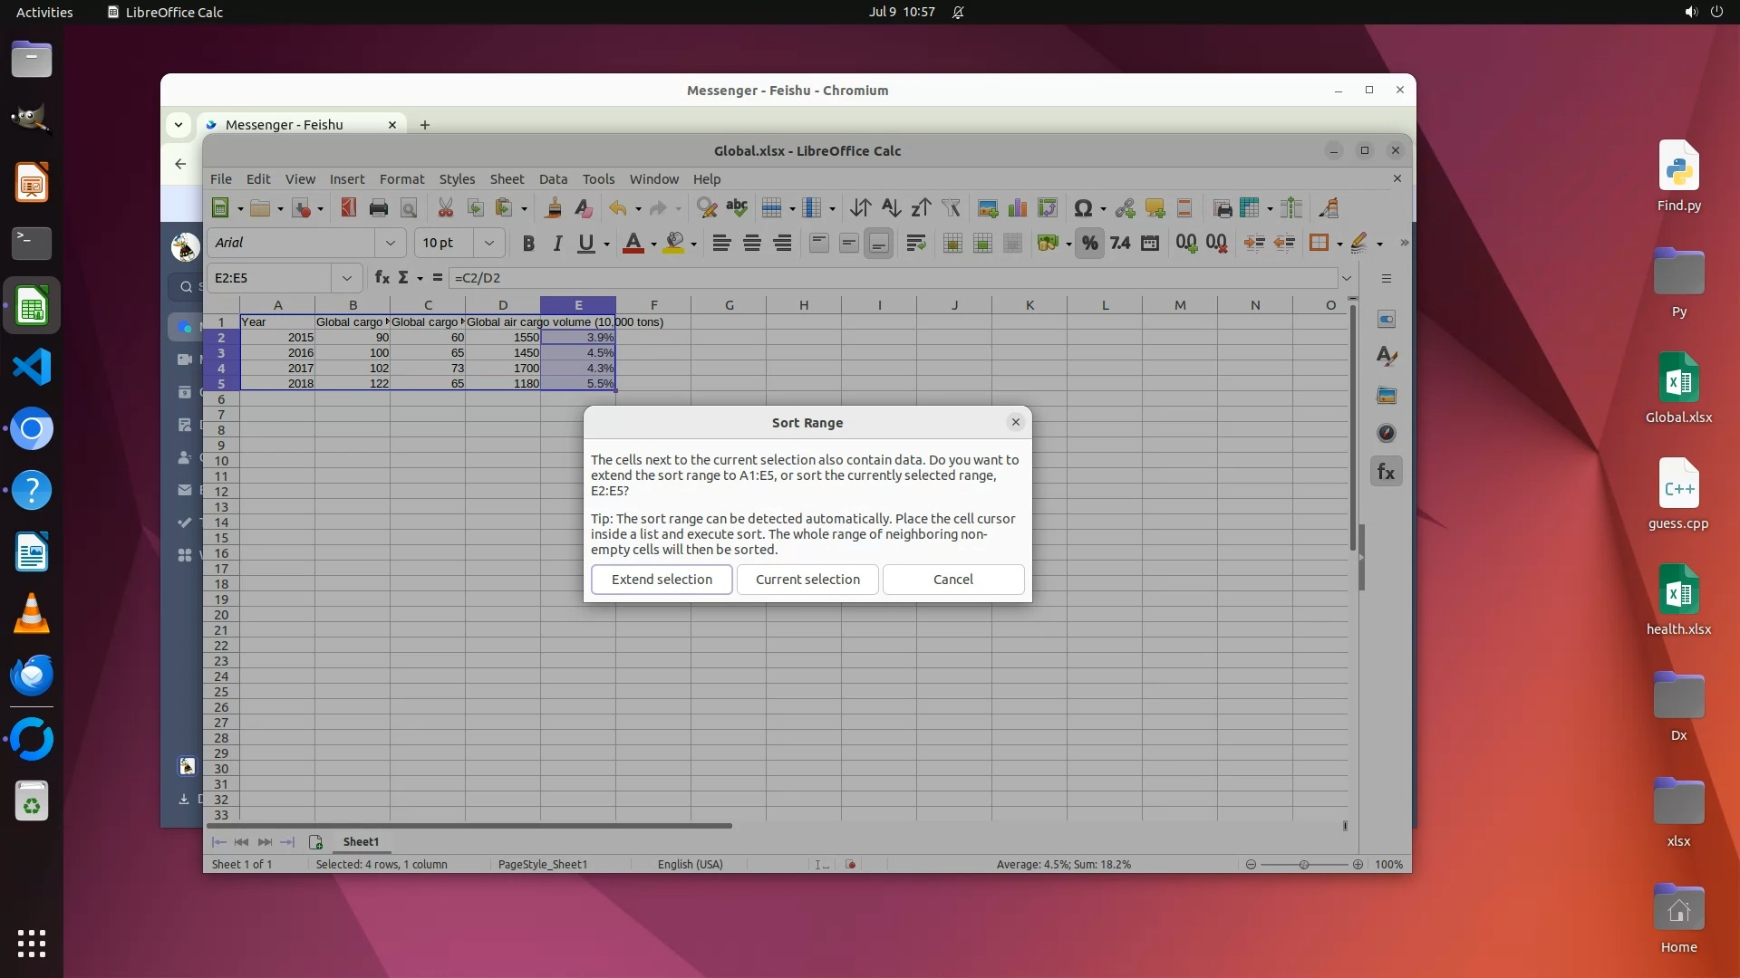The height and width of the screenshot is (978, 1740).
Task: Click the AutoFilter funnel icon
Action: click(951, 208)
